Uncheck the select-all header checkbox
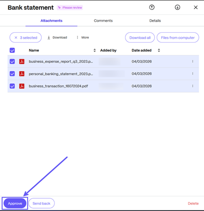204x211 pixels. coord(12,50)
